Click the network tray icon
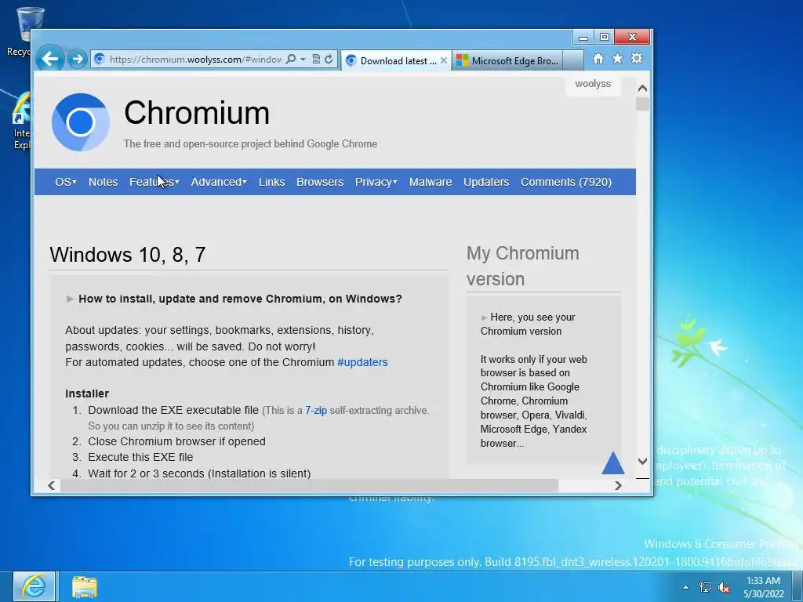The image size is (803, 602). coord(705,587)
